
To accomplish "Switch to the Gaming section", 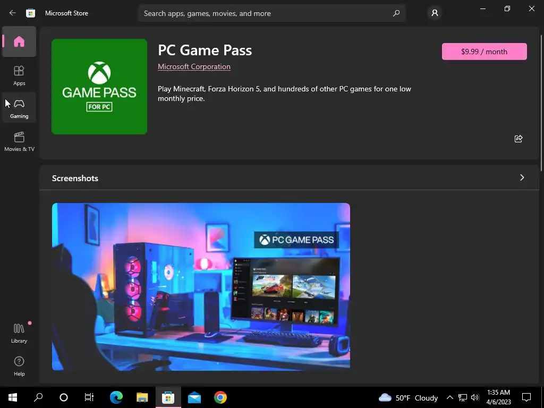I will tap(19, 108).
